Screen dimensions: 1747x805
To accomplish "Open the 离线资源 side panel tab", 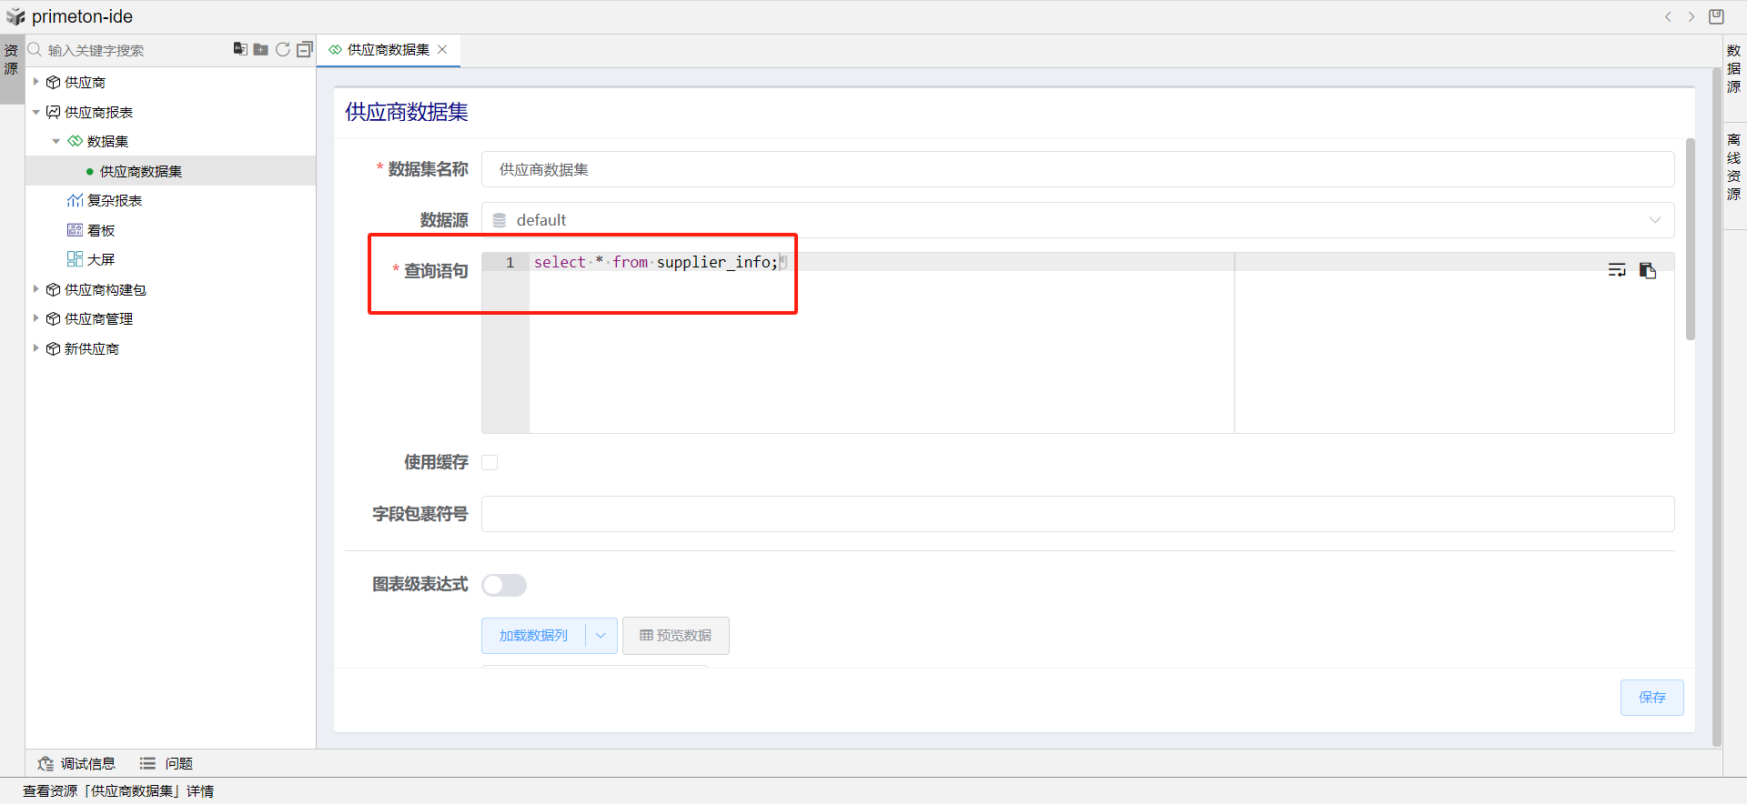I will (1733, 166).
